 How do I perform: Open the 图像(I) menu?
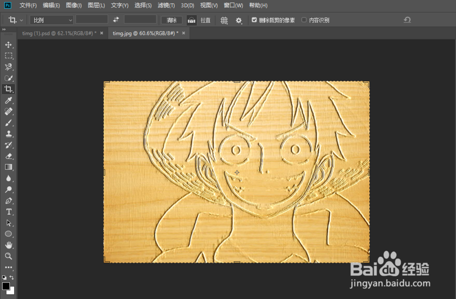(74, 5)
